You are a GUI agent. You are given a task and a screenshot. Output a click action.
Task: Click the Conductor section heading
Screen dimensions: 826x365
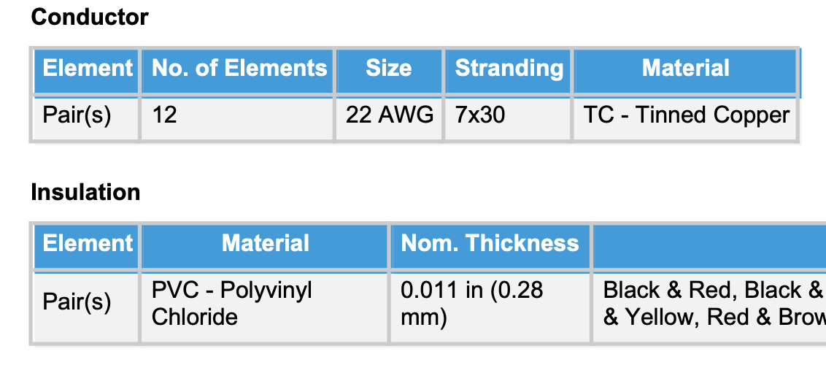point(90,18)
